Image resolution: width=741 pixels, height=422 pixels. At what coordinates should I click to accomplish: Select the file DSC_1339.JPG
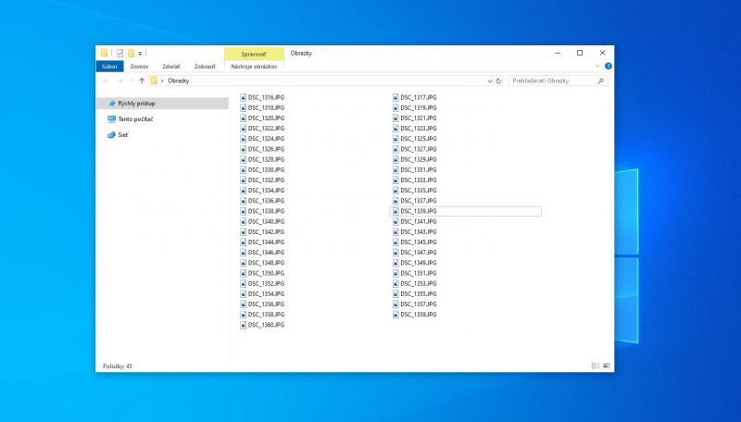tap(418, 211)
